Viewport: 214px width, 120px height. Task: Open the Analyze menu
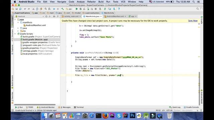81,2
